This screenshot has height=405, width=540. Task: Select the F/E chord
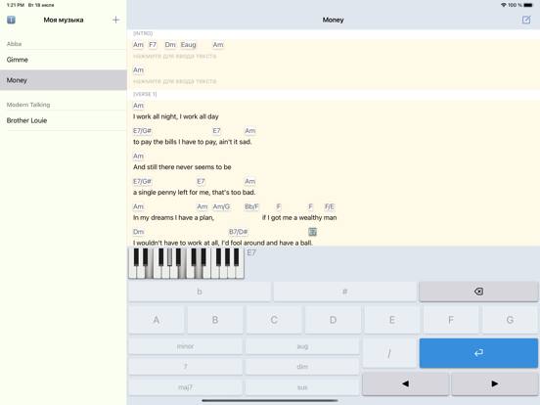pos(330,206)
